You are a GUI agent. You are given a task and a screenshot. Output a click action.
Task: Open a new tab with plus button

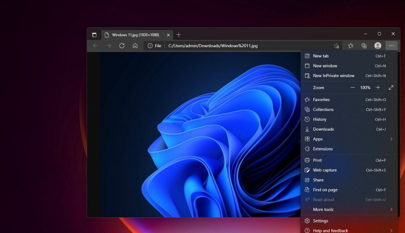coord(179,34)
